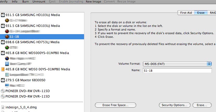The image size is (216, 112).
Task: Click New Image in the toolbar
Action: [x=93, y=2]
